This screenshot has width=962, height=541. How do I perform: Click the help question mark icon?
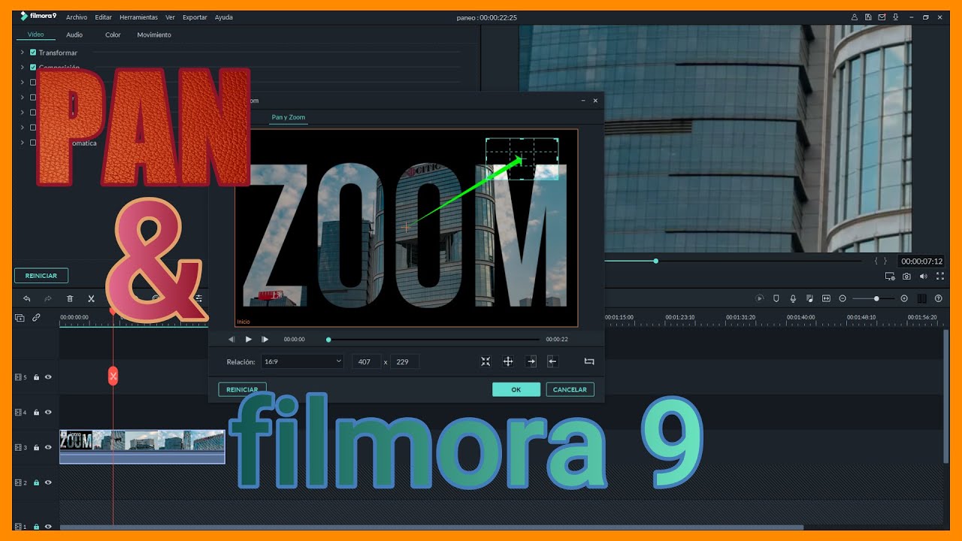(x=939, y=298)
